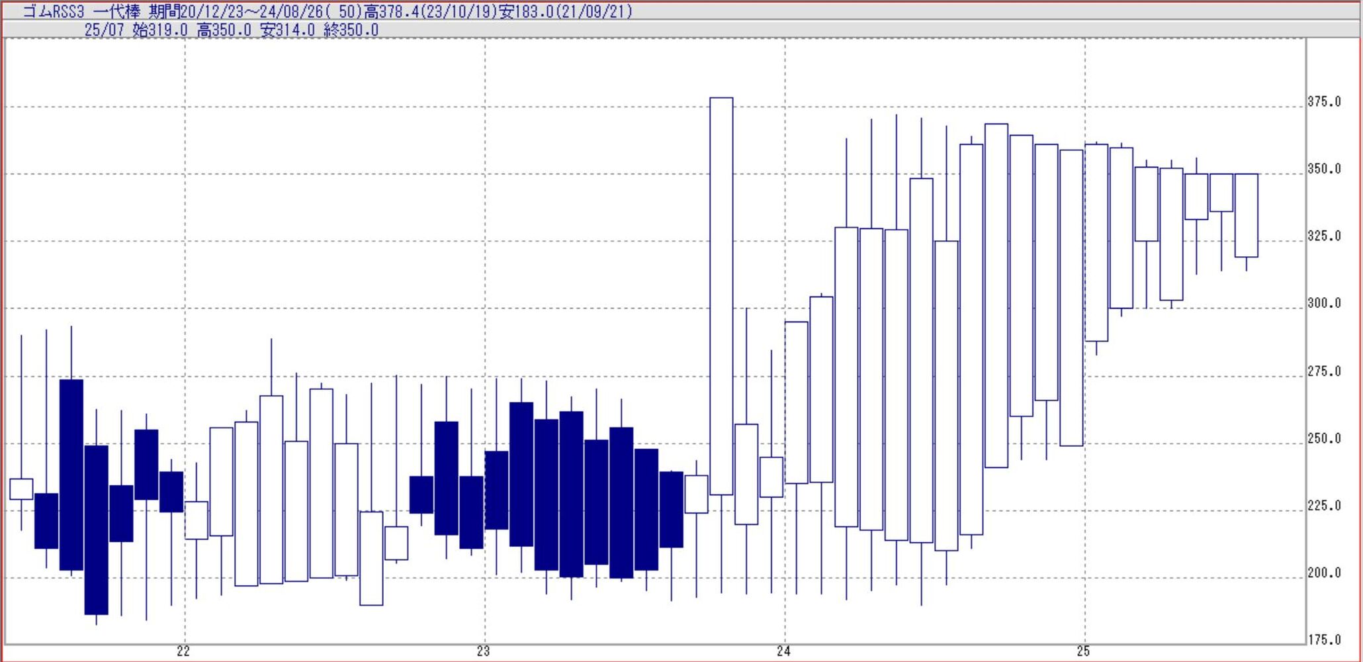Click the 275.0 price axis label
The width and height of the screenshot is (1363, 662).
[x=1324, y=371]
